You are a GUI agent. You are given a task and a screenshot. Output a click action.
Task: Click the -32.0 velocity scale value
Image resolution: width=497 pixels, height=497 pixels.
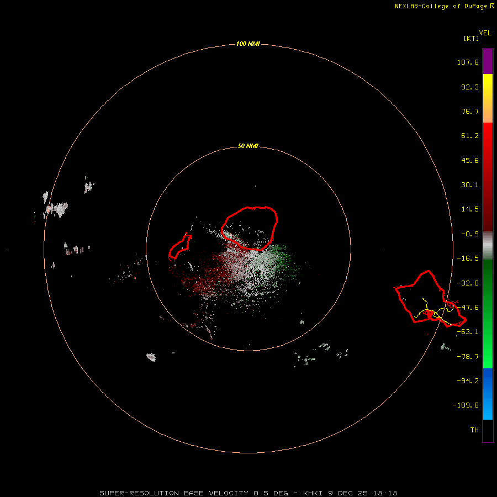[x=468, y=283]
